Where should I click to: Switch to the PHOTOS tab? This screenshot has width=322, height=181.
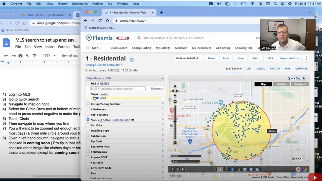coord(275,68)
